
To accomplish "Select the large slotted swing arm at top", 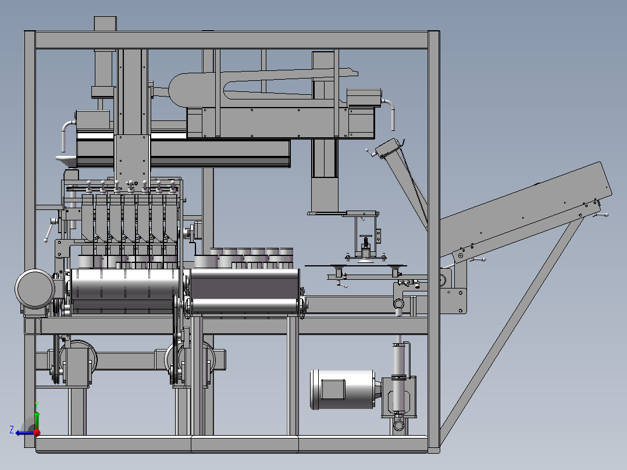I will tap(262, 89).
